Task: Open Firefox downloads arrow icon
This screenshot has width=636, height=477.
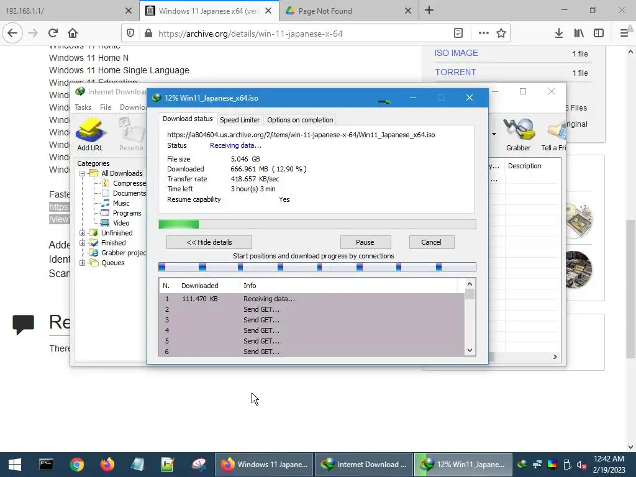Action: pyautogui.click(x=558, y=34)
